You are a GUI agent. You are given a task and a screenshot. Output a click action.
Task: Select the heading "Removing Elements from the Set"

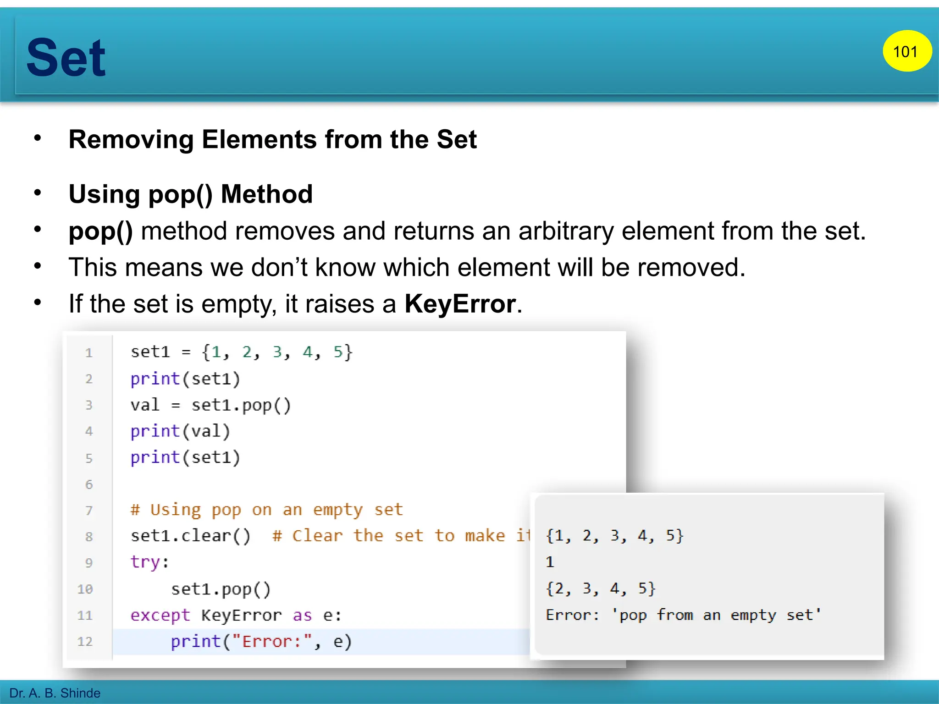272,139
